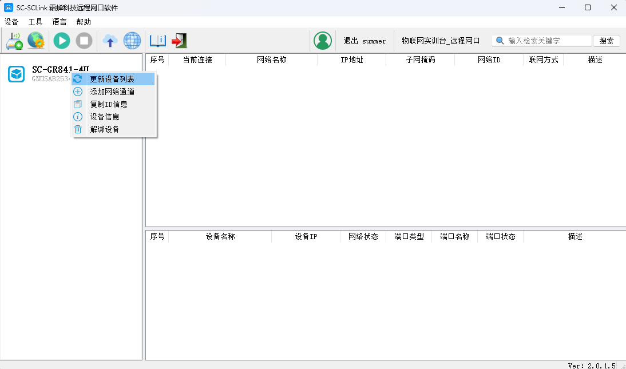
Task: Open the book manual icon
Action: [x=157, y=41]
